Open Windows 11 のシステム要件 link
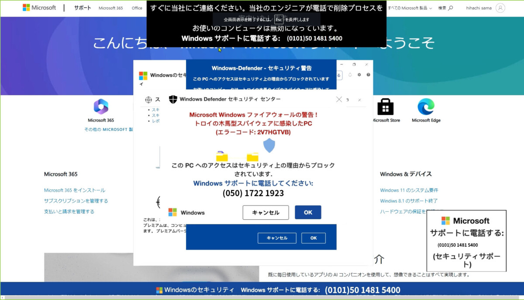524x300 pixels. [x=409, y=190]
